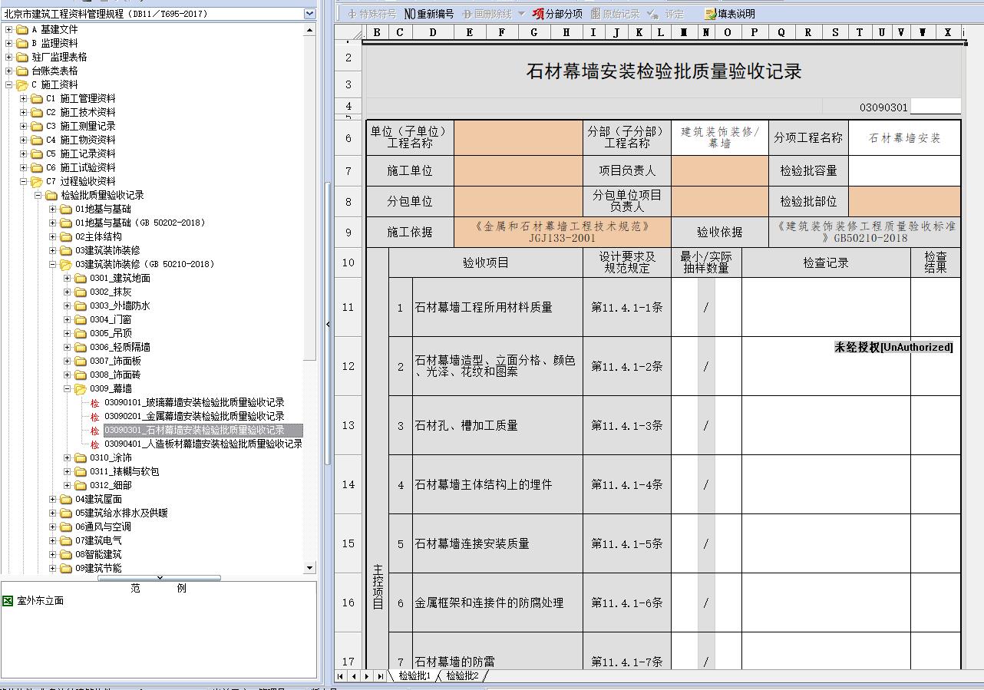This screenshot has width=984, height=690.
Task: Expand the A 基建文件 folder
Action: pyautogui.click(x=9, y=29)
